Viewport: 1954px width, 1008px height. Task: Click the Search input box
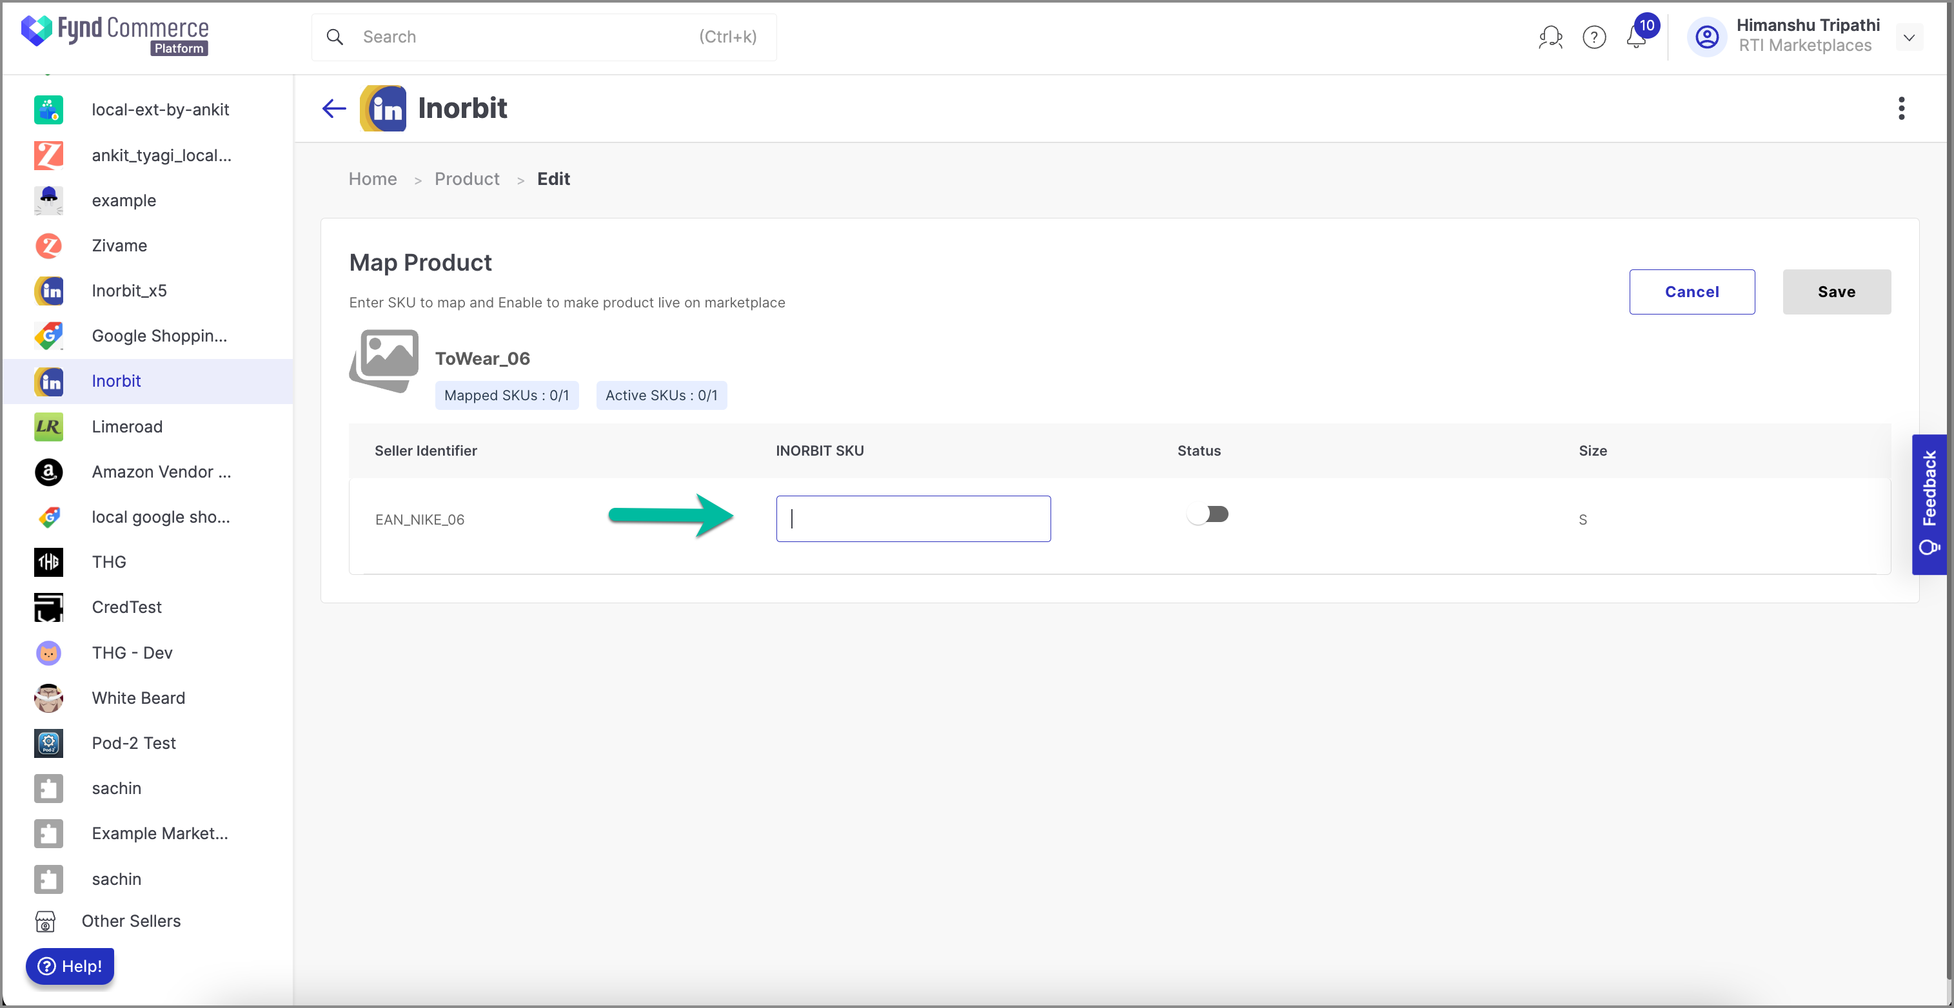pyautogui.click(x=544, y=37)
